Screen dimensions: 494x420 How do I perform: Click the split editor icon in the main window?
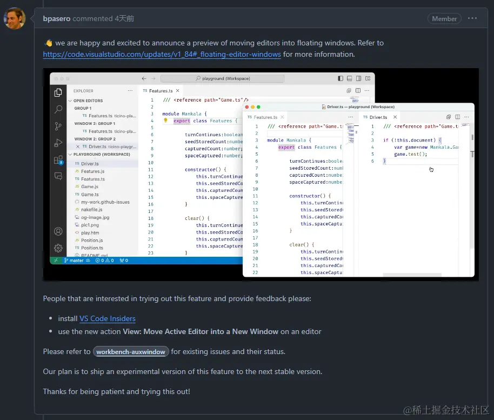358,90
